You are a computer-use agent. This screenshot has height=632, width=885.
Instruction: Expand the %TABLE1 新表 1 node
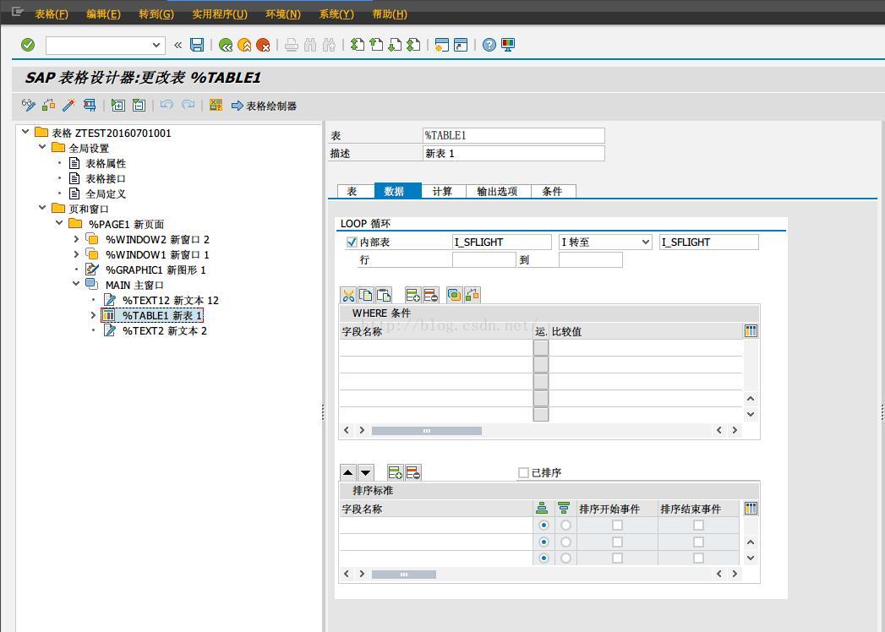pos(93,315)
